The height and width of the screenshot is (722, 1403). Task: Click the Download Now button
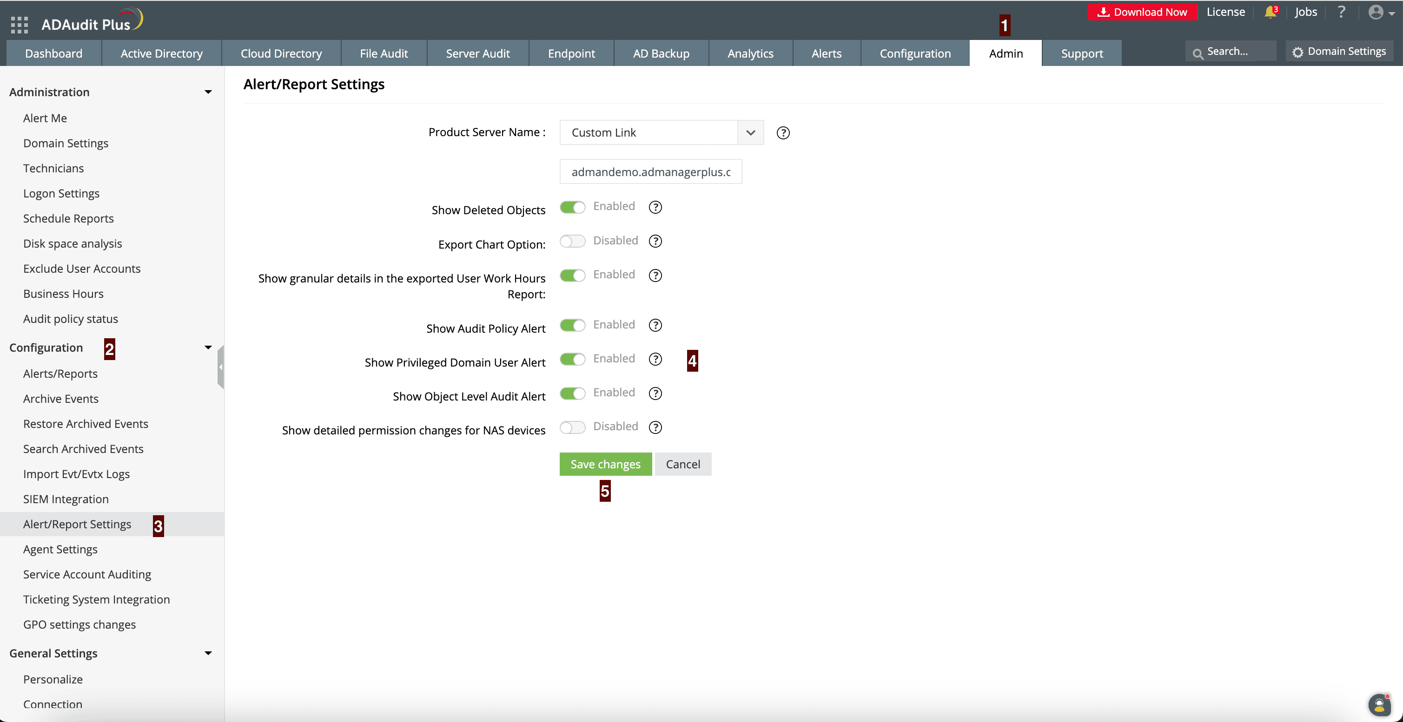point(1142,12)
